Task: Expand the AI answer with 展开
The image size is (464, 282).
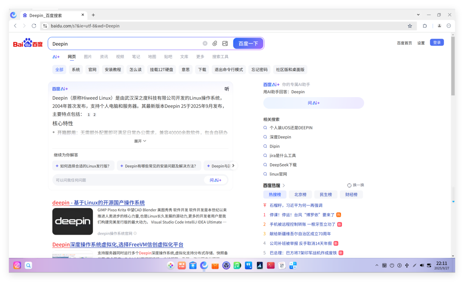Action: point(140,141)
